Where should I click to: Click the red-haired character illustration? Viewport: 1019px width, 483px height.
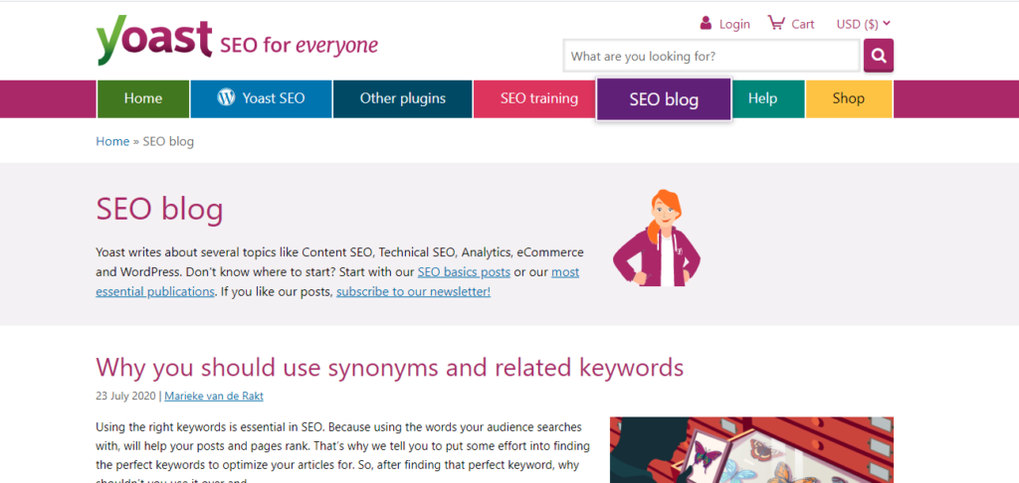pos(657,239)
